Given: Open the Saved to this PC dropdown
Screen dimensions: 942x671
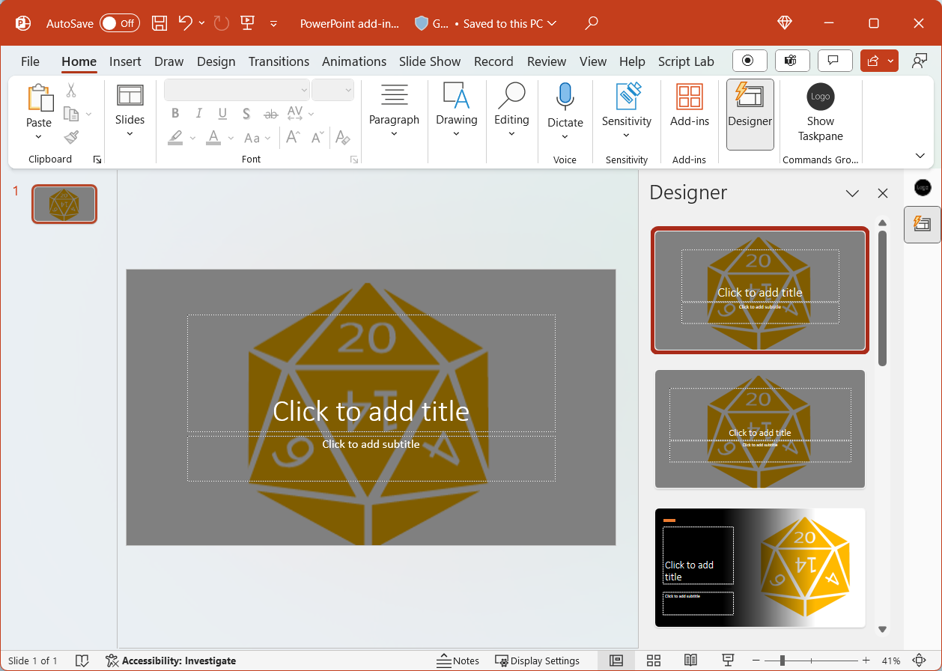Looking at the screenshot, I should pyautogui.click(x=510, y=23).
